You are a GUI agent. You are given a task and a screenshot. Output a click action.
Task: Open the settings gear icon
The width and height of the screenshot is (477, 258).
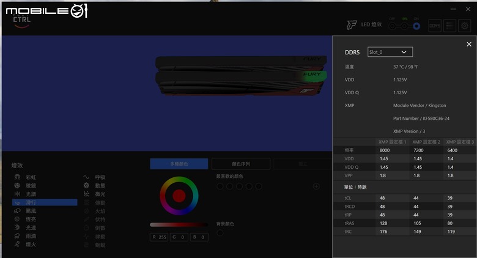click(x=465, y=26)
